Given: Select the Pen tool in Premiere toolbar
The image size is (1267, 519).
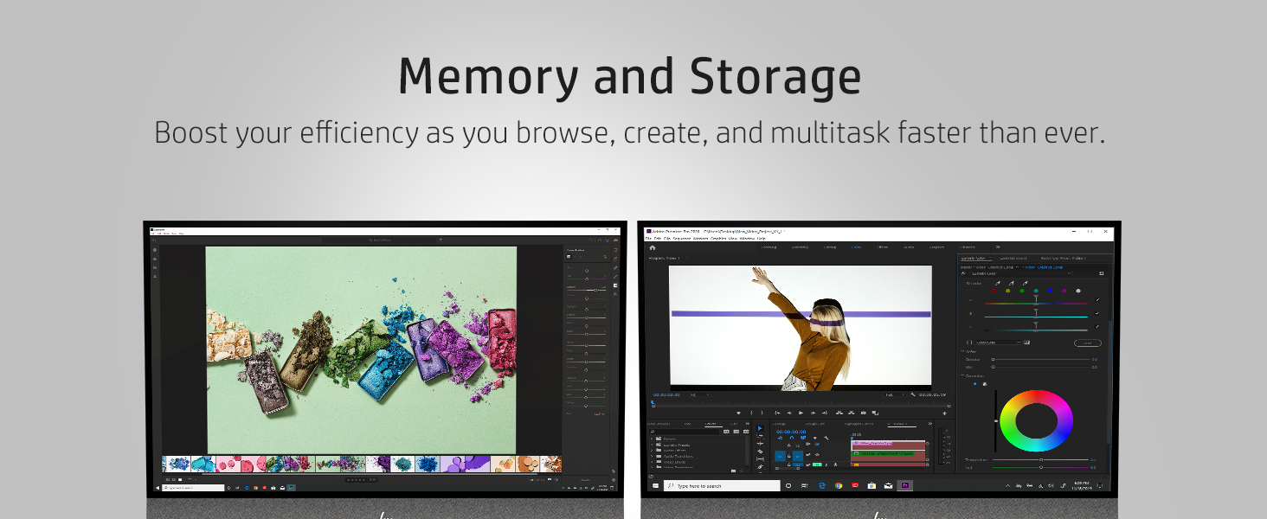Looking at the screenshot, I should [760, 467].
